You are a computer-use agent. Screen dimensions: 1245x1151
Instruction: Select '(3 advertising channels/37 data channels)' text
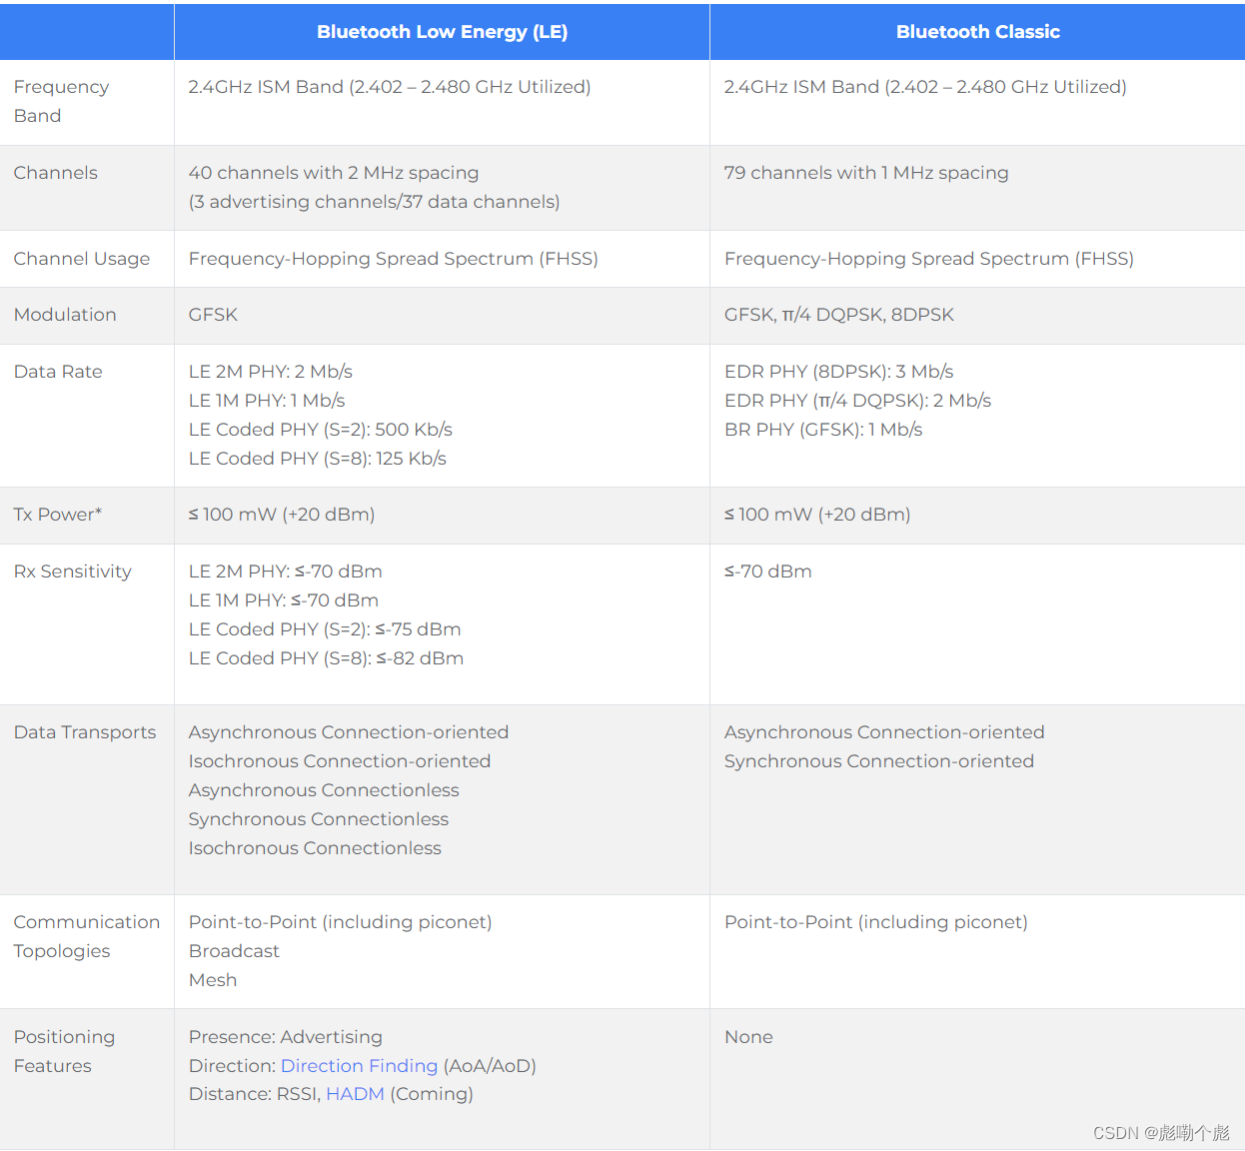point(374,202)
